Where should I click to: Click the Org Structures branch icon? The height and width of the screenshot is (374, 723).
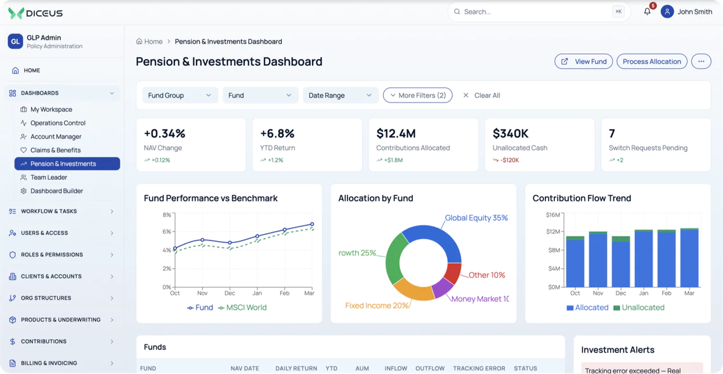point(13,298)
